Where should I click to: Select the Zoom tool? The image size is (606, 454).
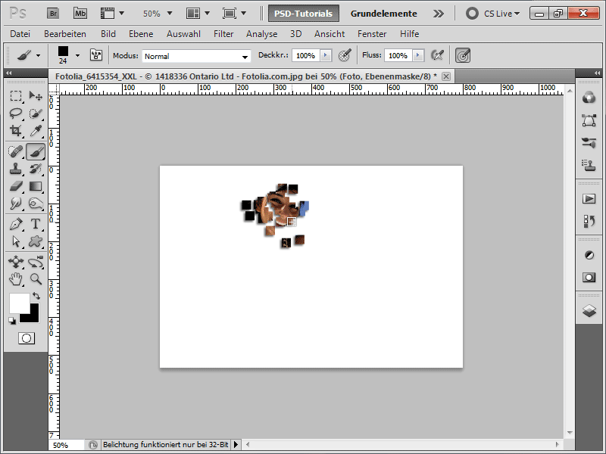click(36, 279)
